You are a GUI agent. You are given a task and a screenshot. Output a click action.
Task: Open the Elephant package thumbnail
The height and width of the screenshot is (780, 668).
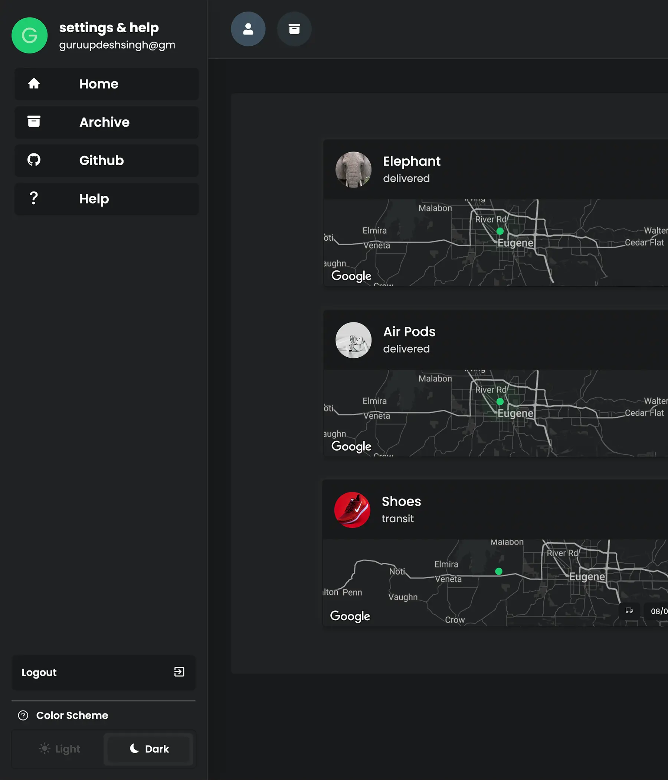(x=354, y=170)
